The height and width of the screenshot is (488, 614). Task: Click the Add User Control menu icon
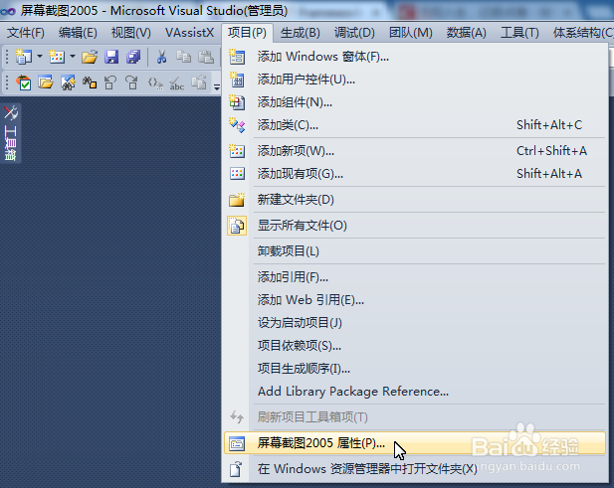pos(237,80)
